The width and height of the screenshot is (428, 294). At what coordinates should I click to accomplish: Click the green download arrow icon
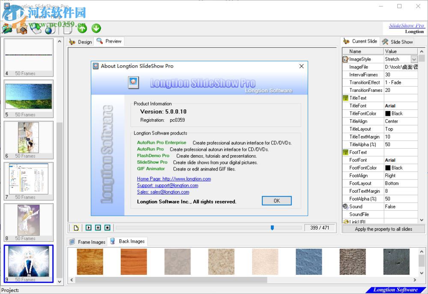tap(96, 29)
